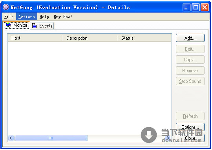The width and height of the screenshot is (212, 150).
Task: Switch to the Events tab
Action: [42, 26]
